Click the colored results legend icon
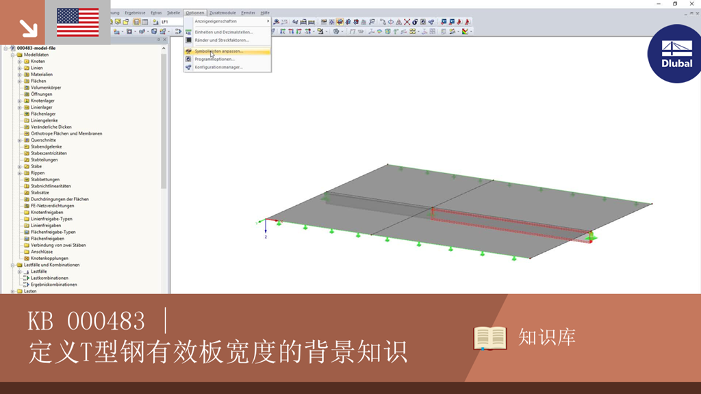 tap(466, 31)
